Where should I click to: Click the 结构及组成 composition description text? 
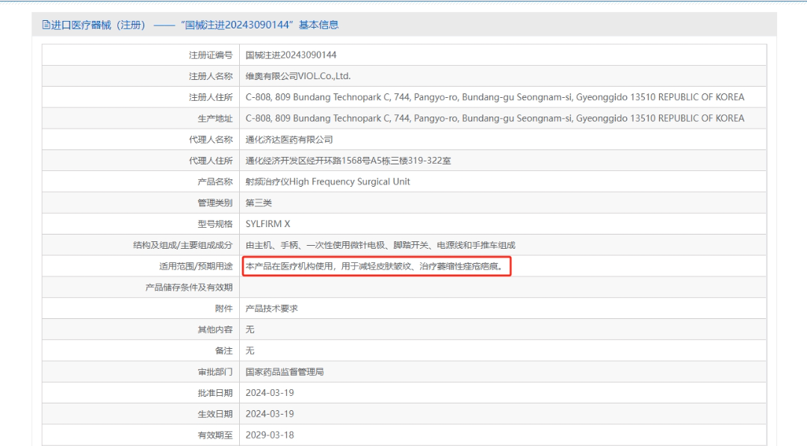(x=380, y=245)
